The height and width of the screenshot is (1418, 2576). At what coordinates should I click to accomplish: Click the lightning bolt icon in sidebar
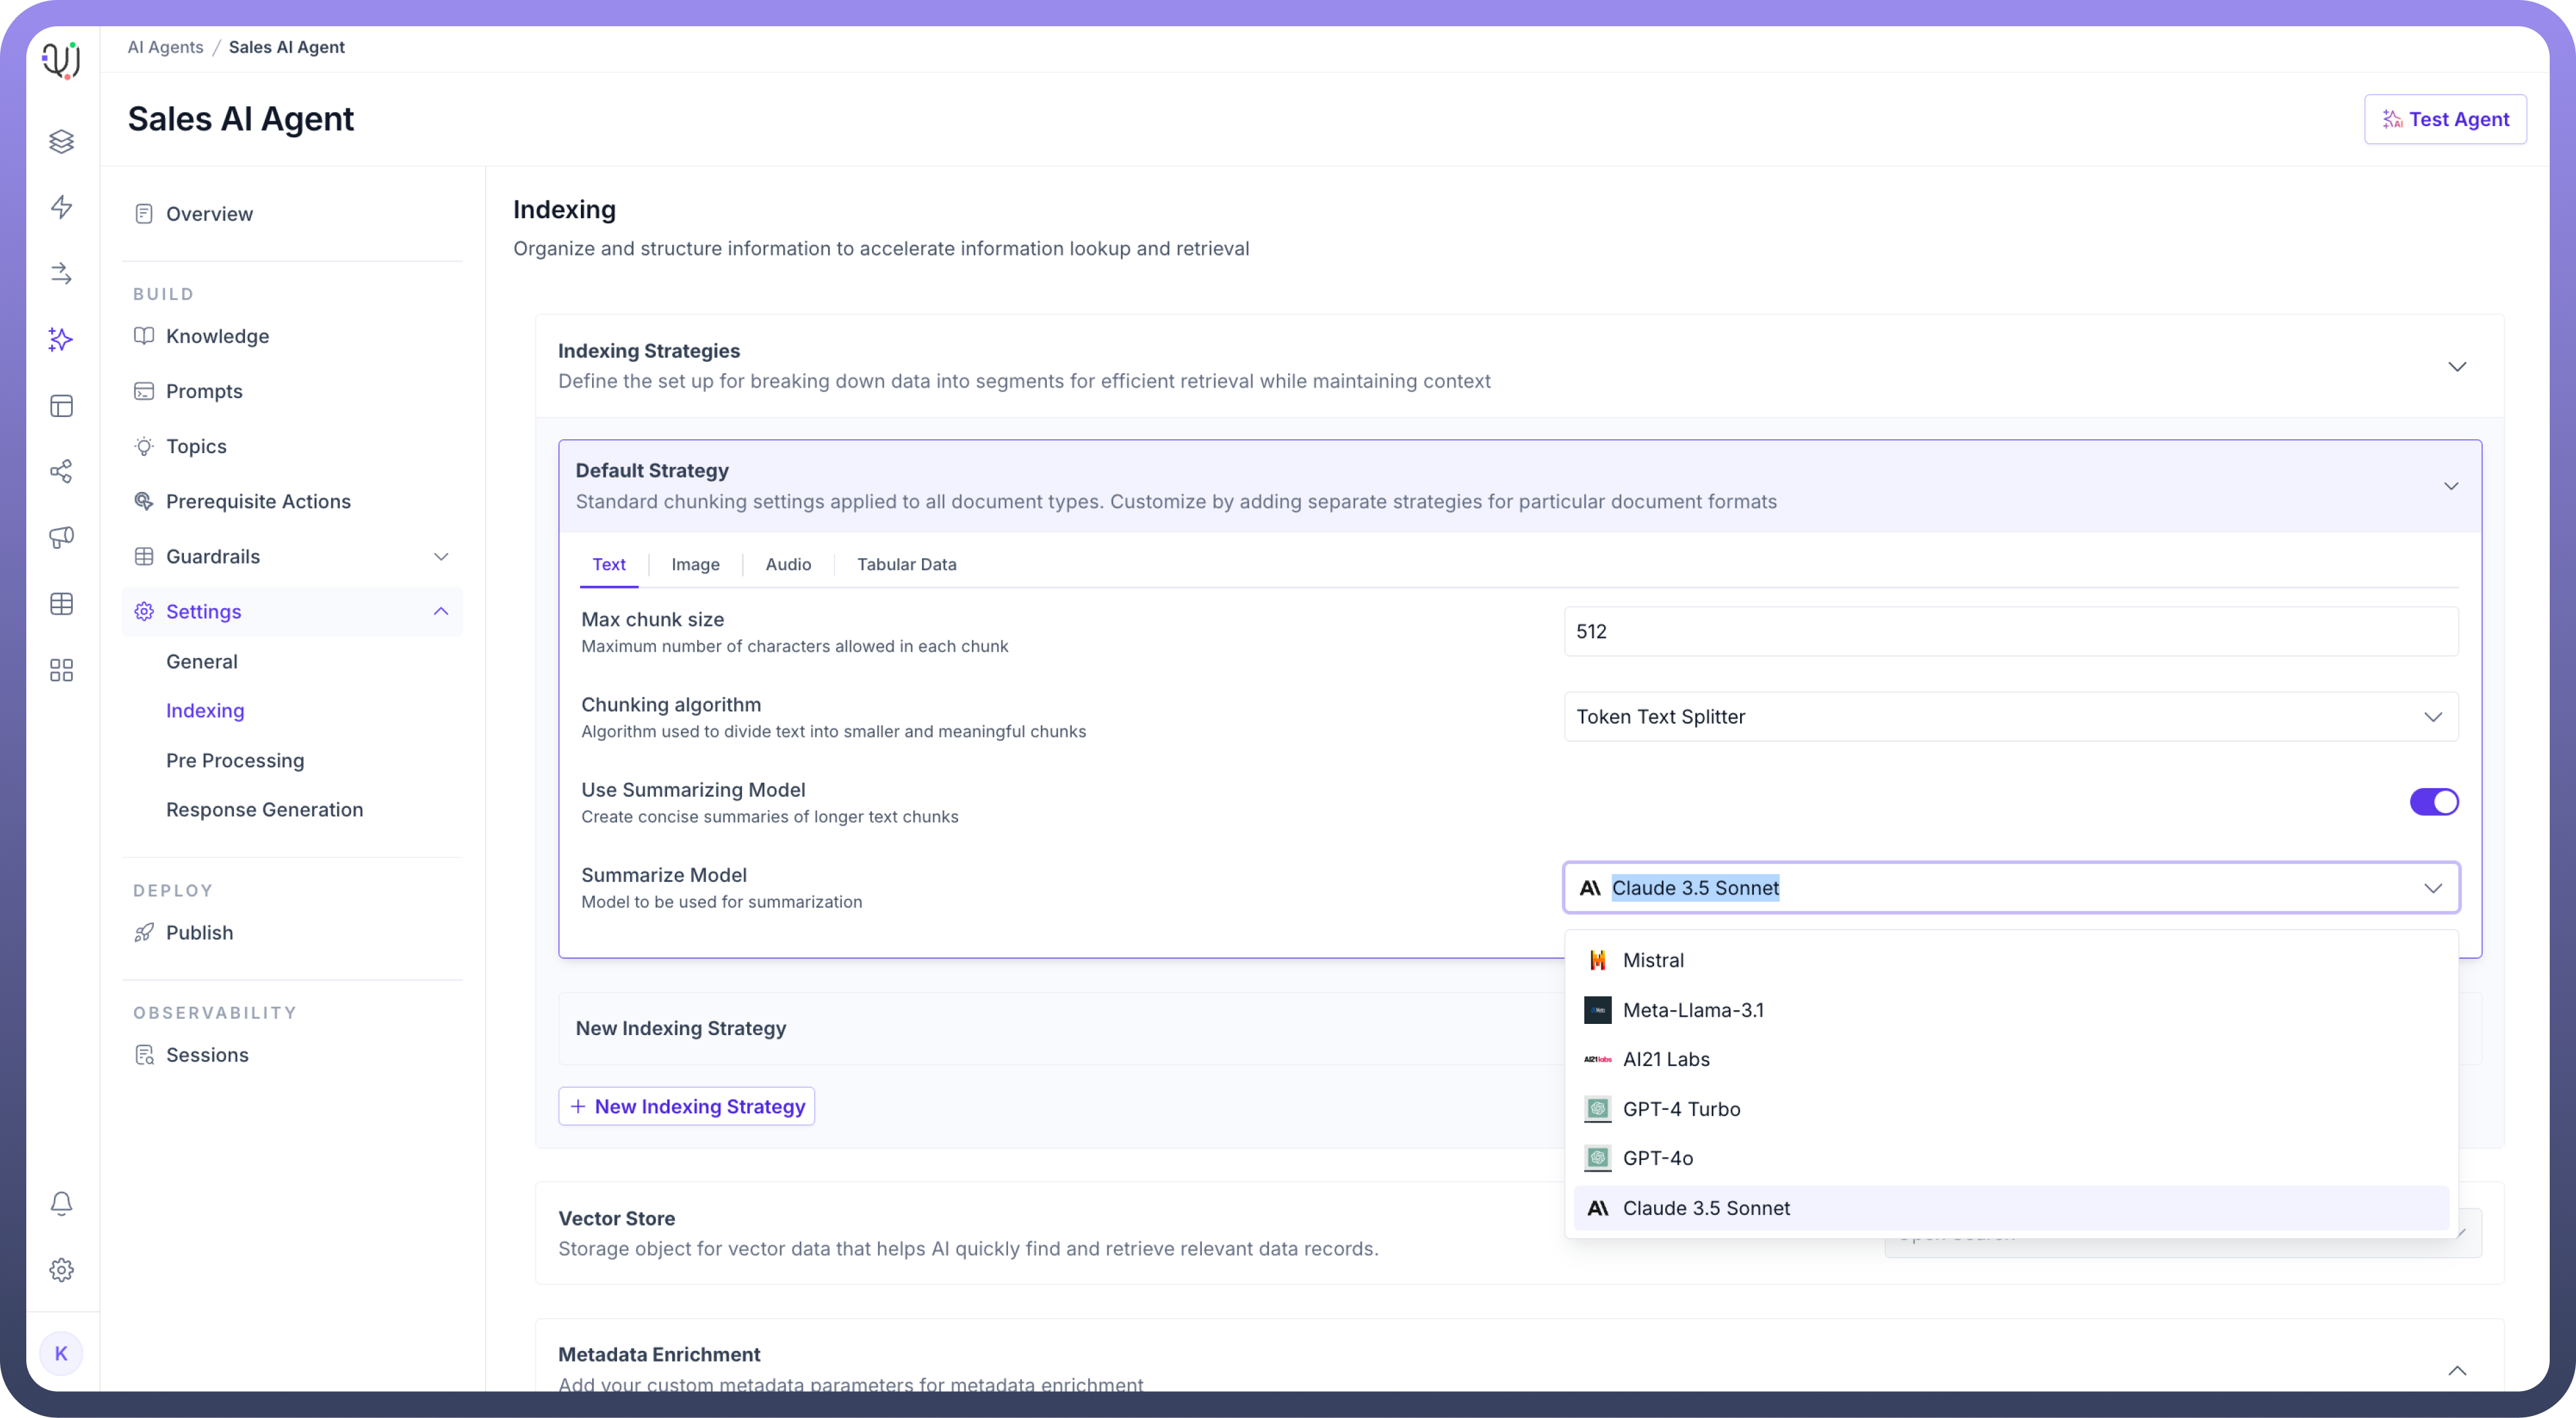point(61,207)
